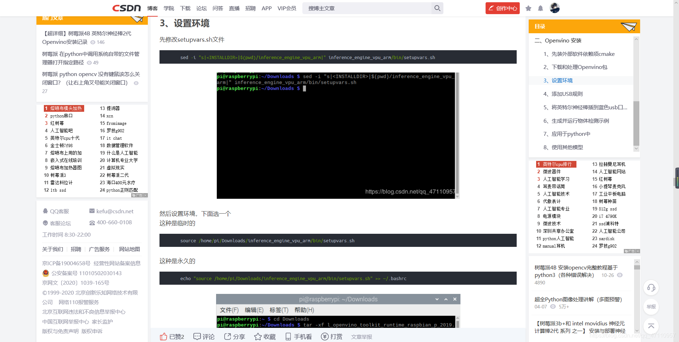Image resolution: width=679 pixels, height=342 pixels.
Task: Open the 问答 nav item
Action: point(218,8)
